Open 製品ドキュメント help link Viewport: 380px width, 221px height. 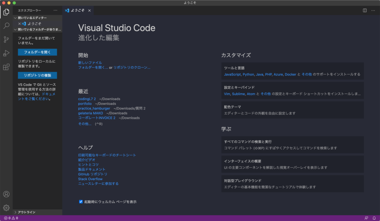(92, 169)
